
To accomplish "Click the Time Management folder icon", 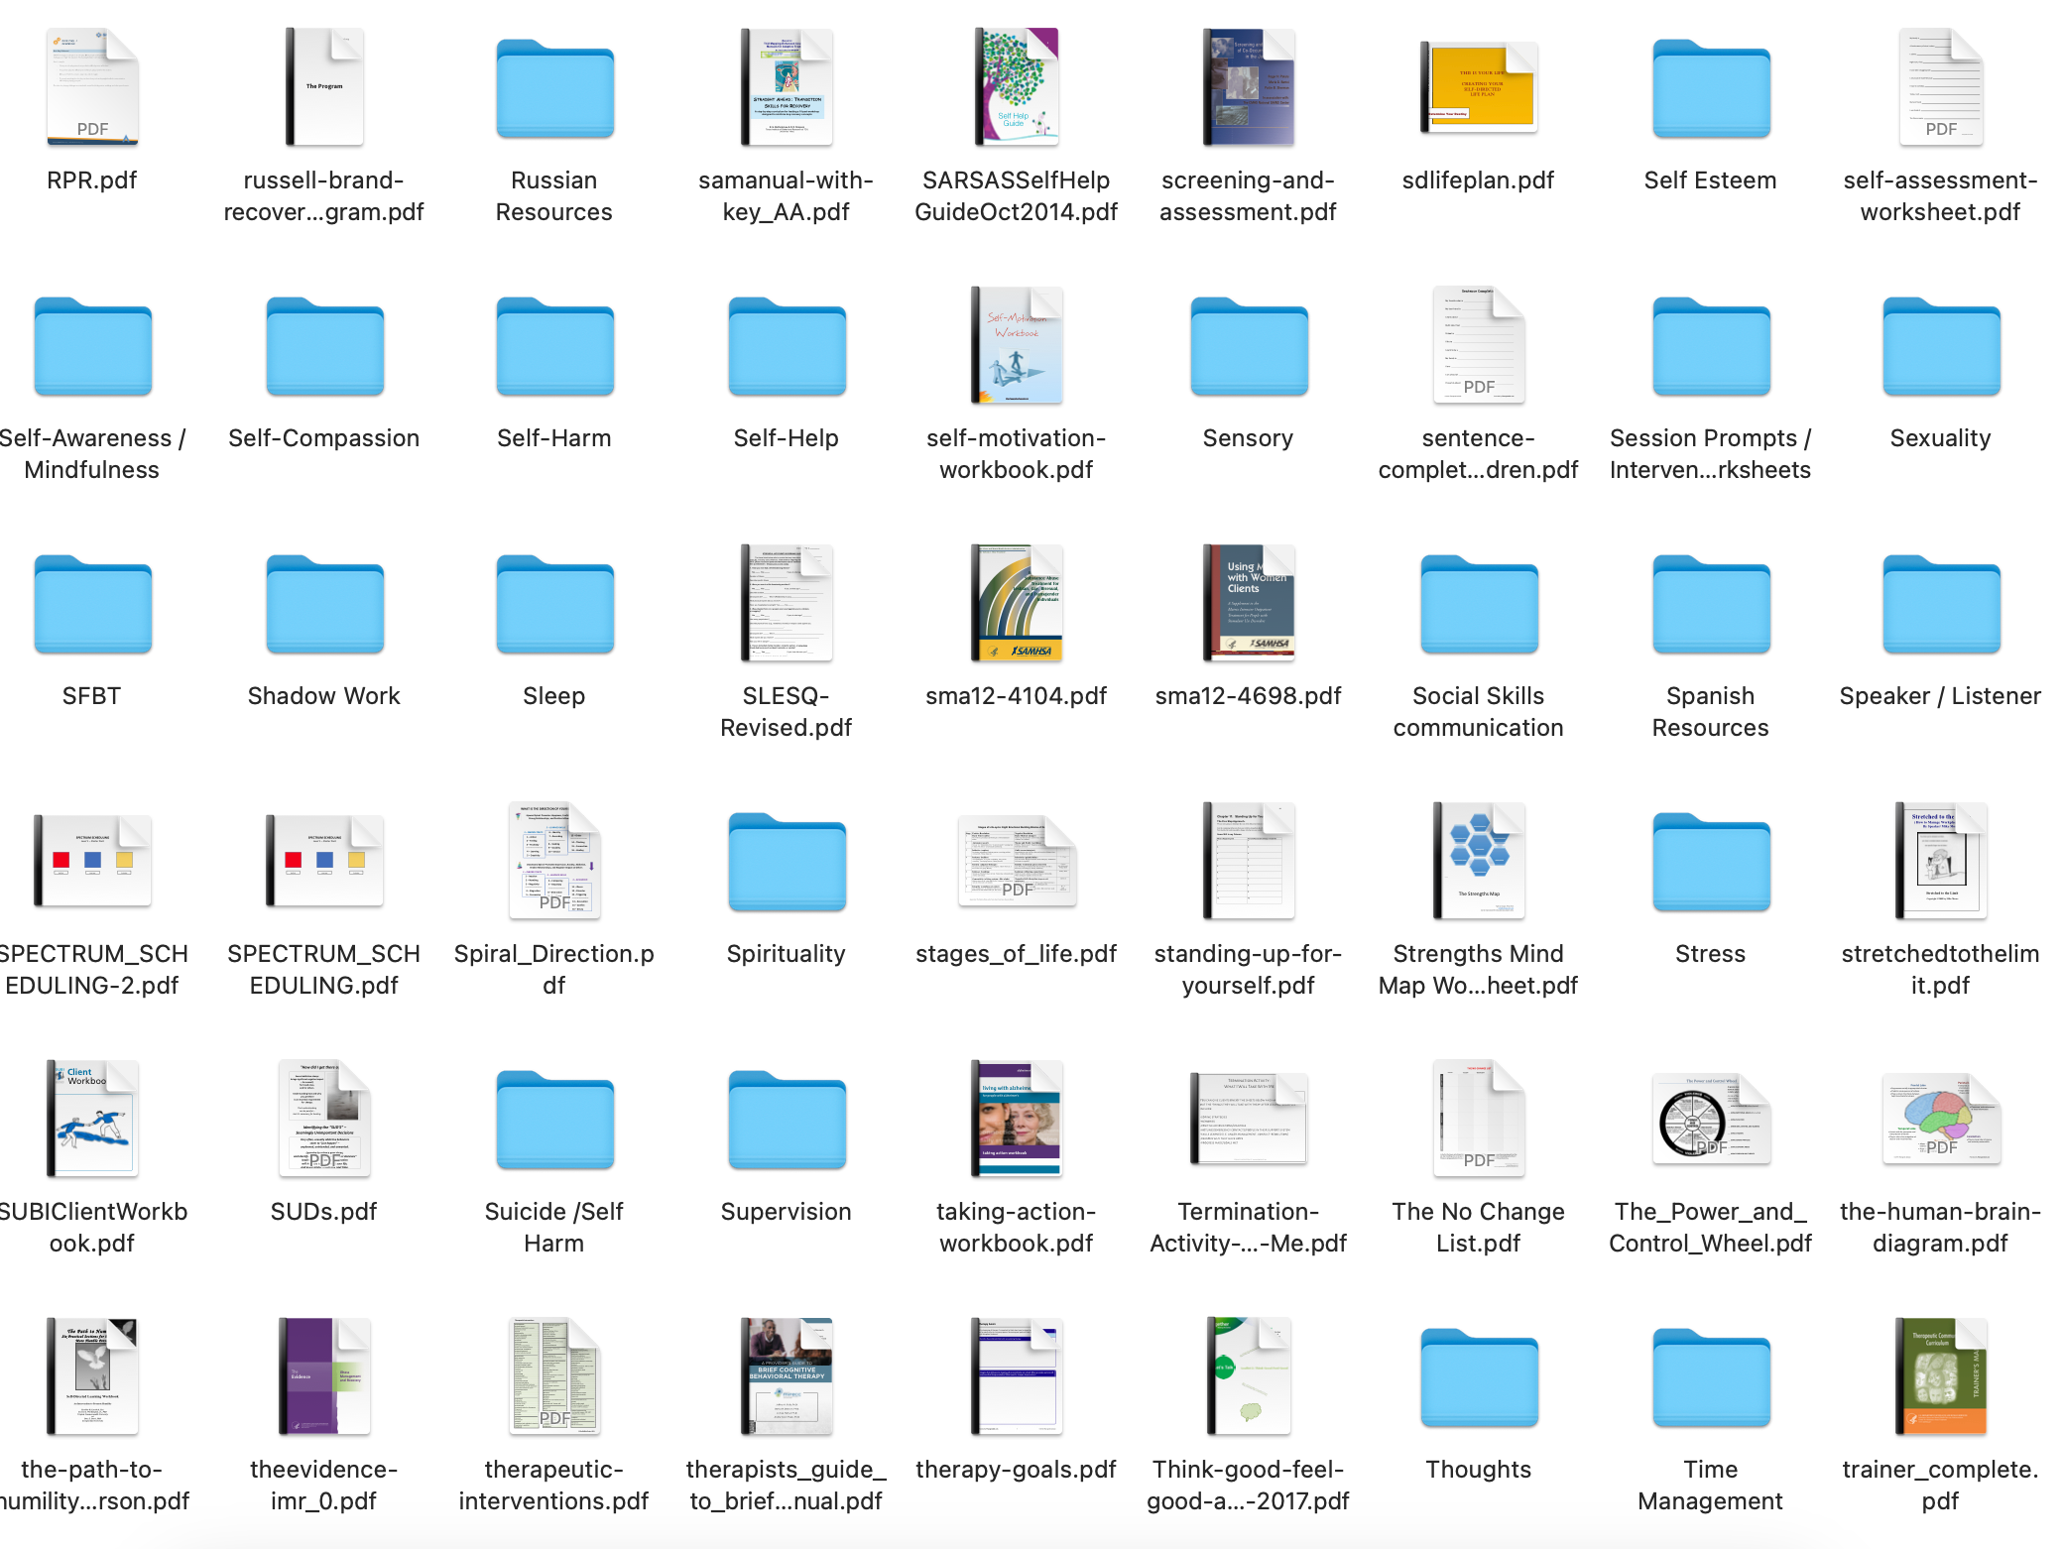I will pos(1710,1378).
